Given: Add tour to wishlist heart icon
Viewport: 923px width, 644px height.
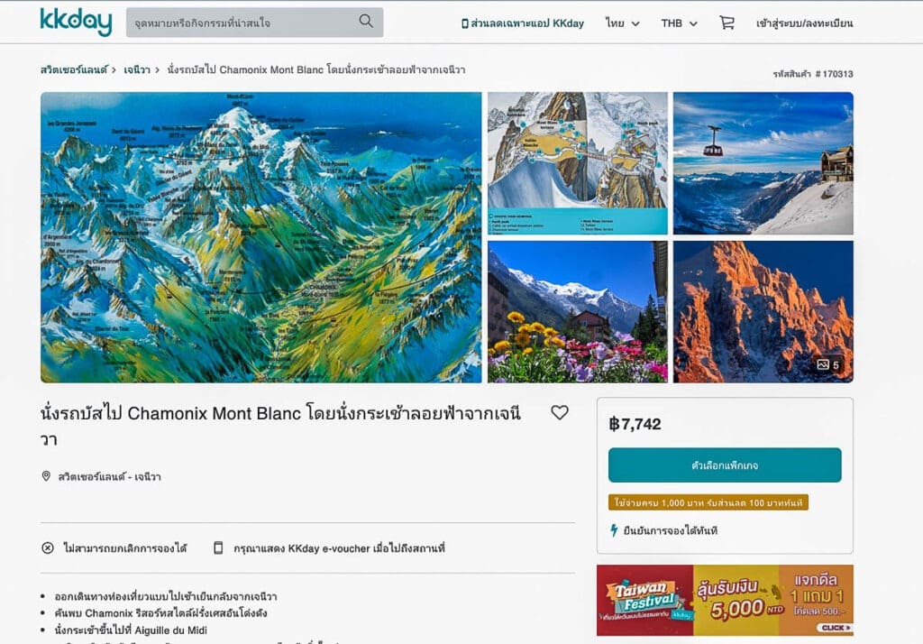Looking at the screenshot, I should tap(560, 412).
